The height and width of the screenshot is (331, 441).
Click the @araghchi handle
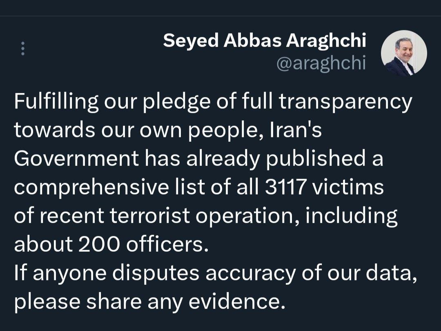pos(321,63)
